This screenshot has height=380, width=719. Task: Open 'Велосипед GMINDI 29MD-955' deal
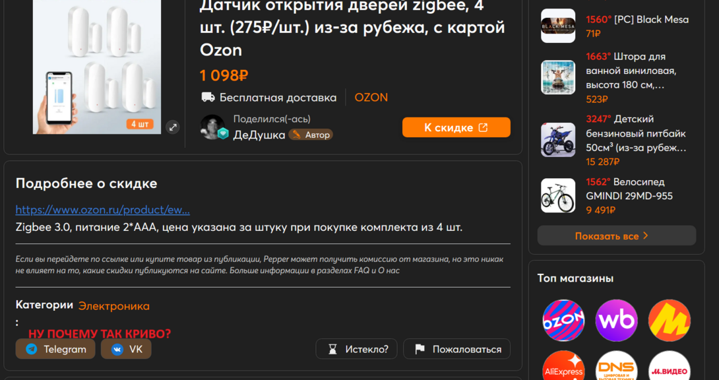pyautogui.click(x=629, y=189)
